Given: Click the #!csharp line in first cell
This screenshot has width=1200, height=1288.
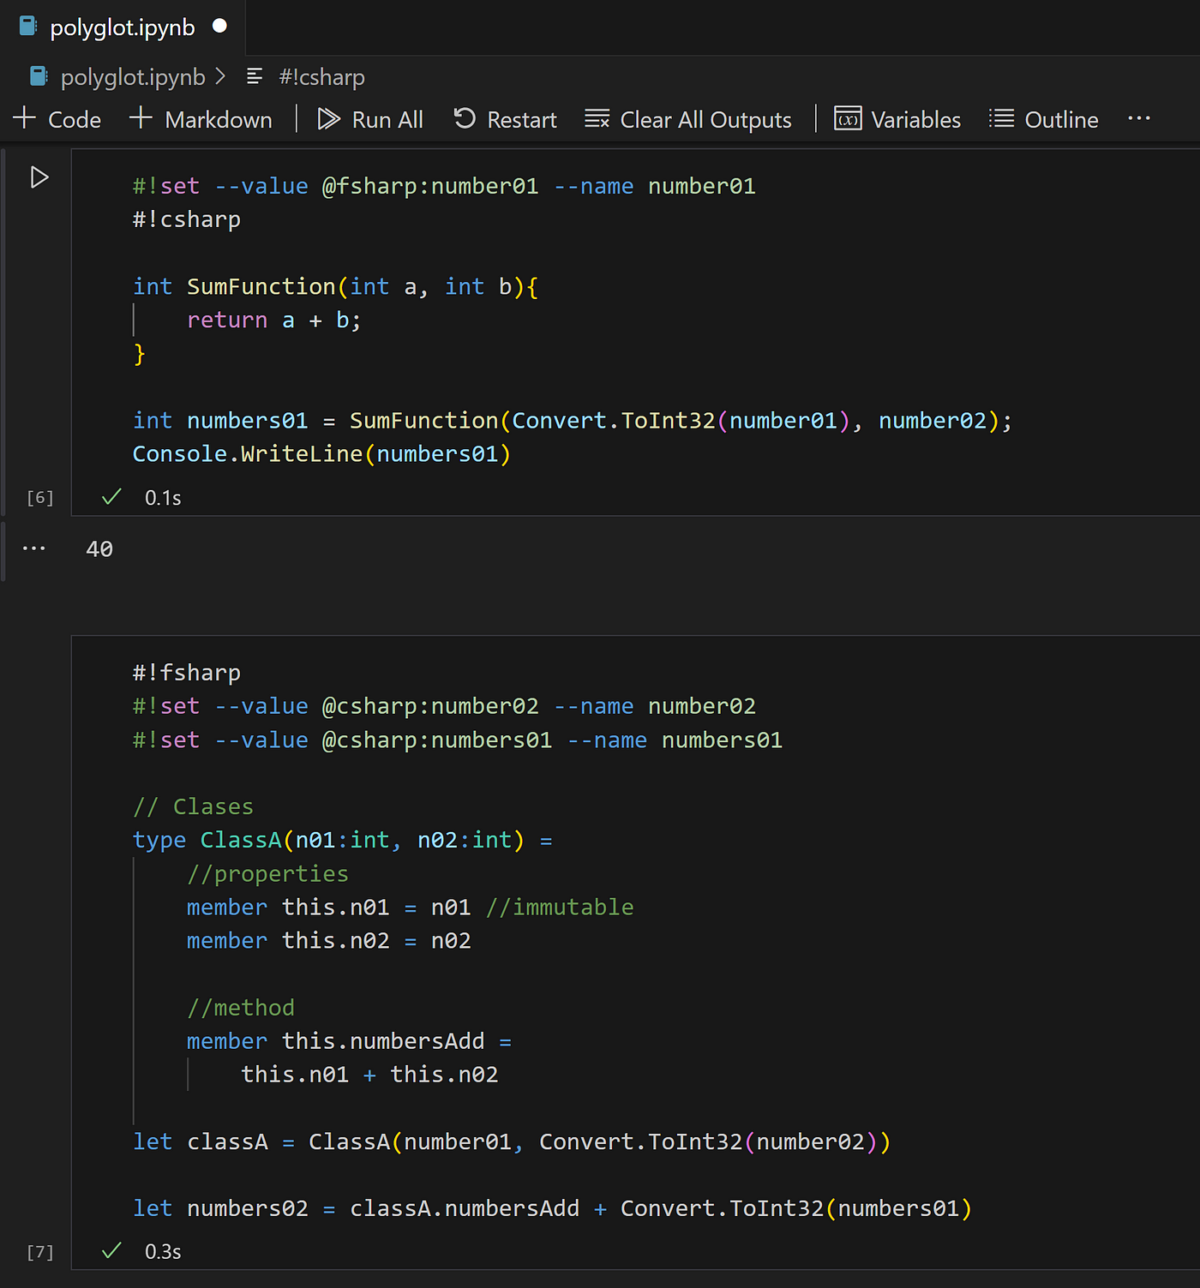Looking at the screenshot, I should coord(187,220).
